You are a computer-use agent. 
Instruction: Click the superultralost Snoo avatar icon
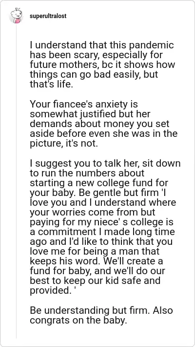[x=16, y=16]
